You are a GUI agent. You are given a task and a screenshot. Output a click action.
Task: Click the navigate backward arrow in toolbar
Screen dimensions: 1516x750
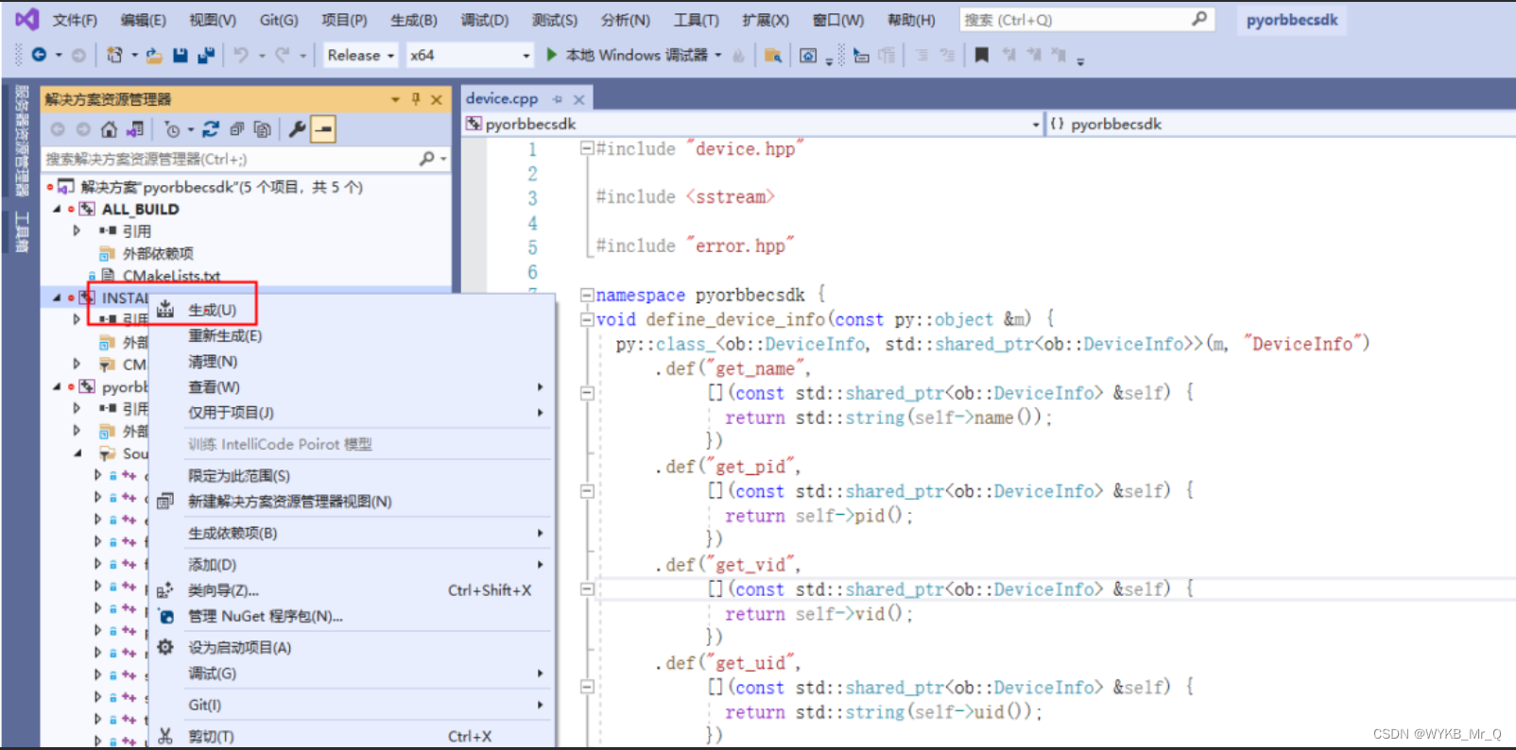pyautogui.click(x=39, y=55)
